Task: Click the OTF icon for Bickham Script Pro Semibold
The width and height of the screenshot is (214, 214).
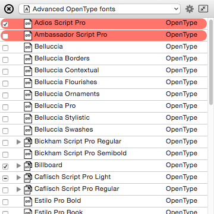Action: [28, 154]
